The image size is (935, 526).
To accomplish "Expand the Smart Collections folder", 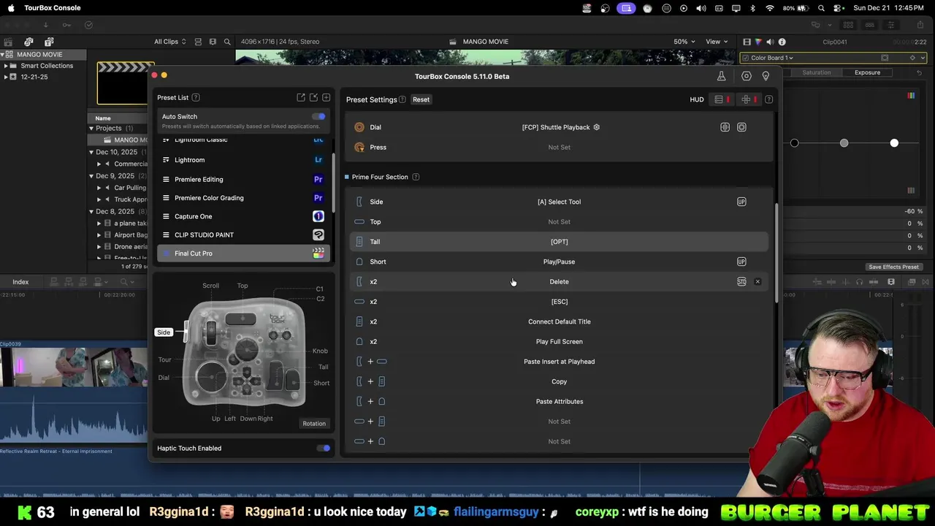I will [x=6, y=66].
